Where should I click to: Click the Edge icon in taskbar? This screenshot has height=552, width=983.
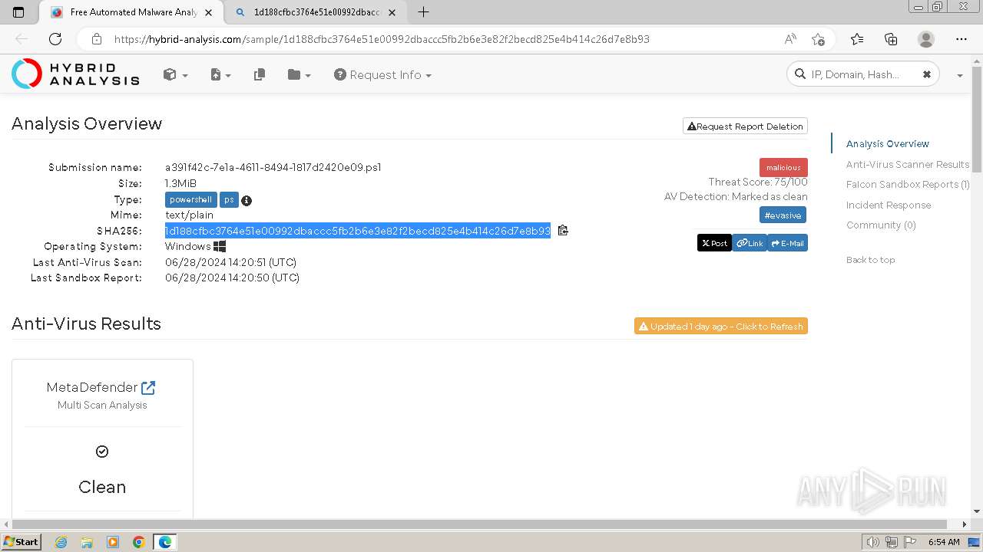coord(165,542)
